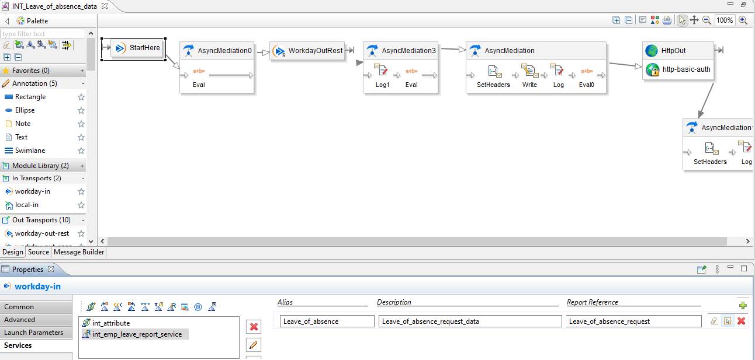Open the Launch Parameters tab

tap(36, 333)
